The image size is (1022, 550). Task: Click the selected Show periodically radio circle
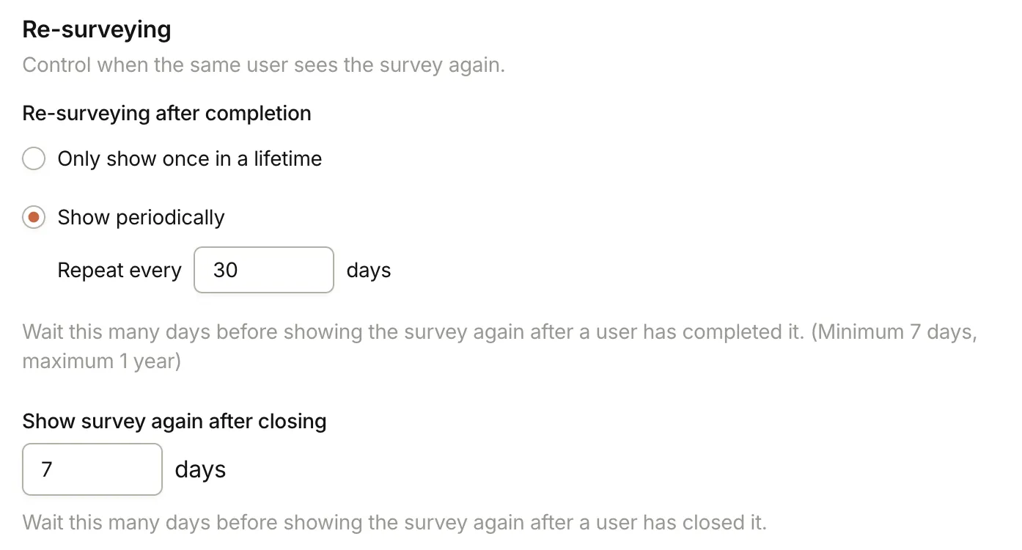click(34, 217)
